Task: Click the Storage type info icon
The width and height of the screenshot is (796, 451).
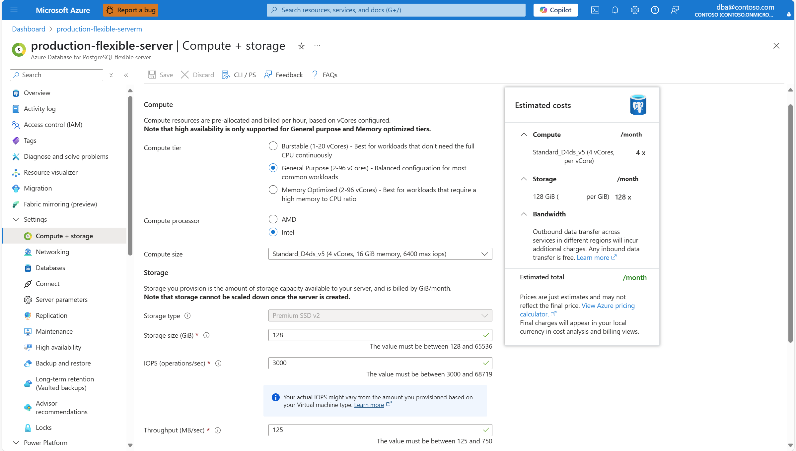Action: click(x=187, y=316)
